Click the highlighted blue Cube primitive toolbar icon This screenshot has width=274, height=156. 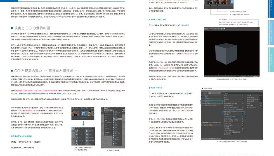click(x=83, y=114)
